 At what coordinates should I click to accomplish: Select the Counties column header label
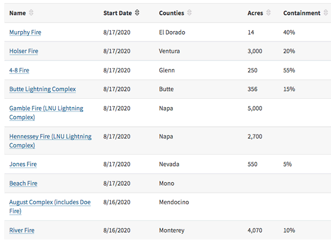click(172, 13)
